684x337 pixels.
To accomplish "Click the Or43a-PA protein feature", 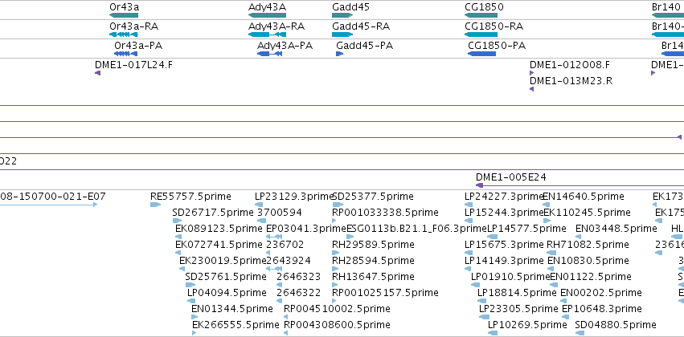I will (x=125, y=54).
